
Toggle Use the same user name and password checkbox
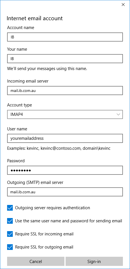(10, 221)
